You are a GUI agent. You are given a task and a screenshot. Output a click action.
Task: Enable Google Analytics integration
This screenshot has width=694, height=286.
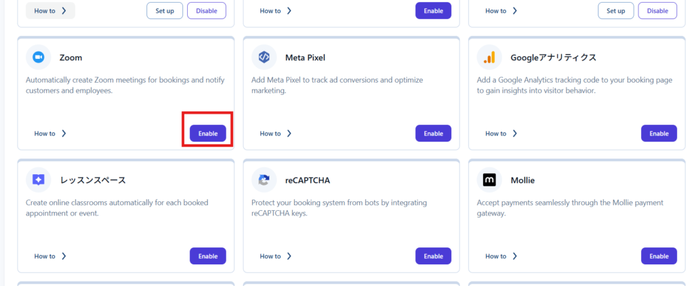pyautogui.click(x=659, y=134)
